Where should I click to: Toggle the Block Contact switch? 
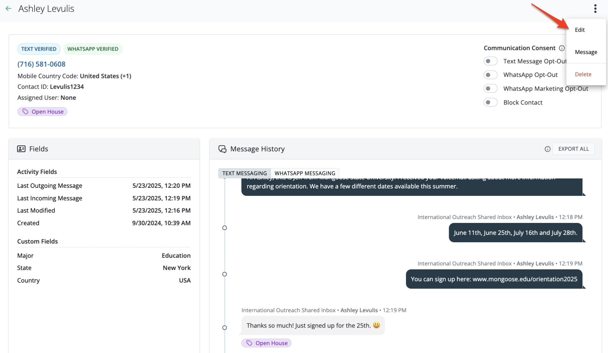coord(490,103)
